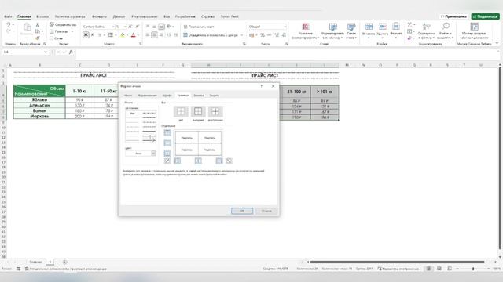Open the 'Вставка' ribbon tab

click(42, 16)
